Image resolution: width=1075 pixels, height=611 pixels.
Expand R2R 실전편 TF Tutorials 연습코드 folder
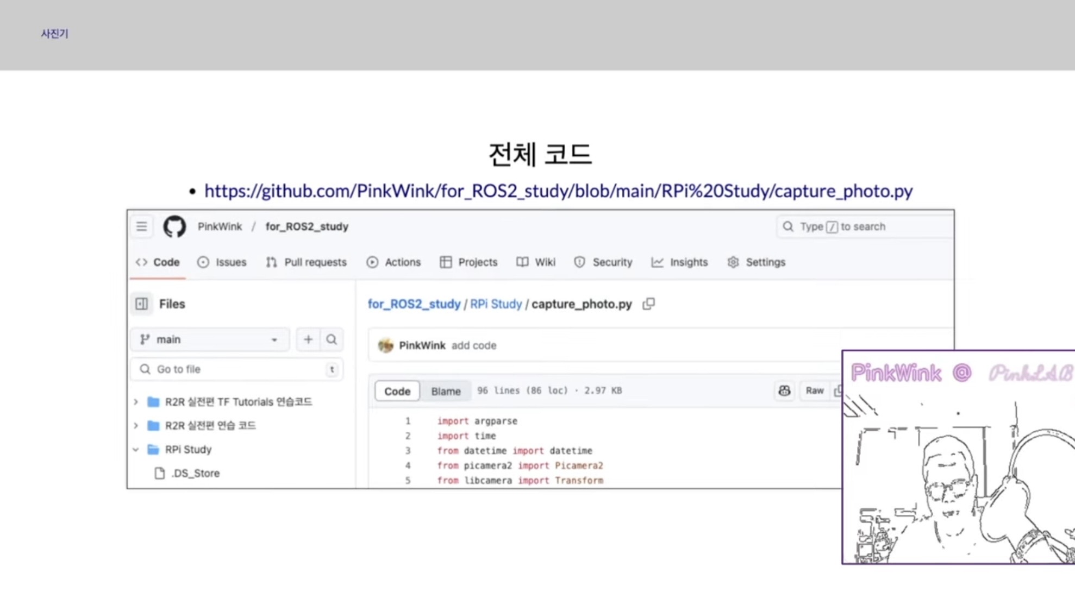pos(136,402)
